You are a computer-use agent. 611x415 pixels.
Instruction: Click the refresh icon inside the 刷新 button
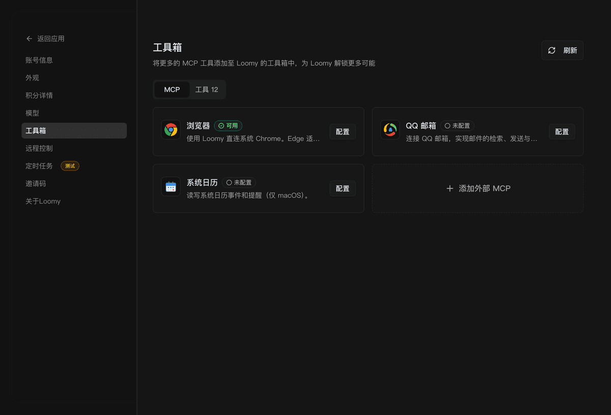(x=552, y=50)
